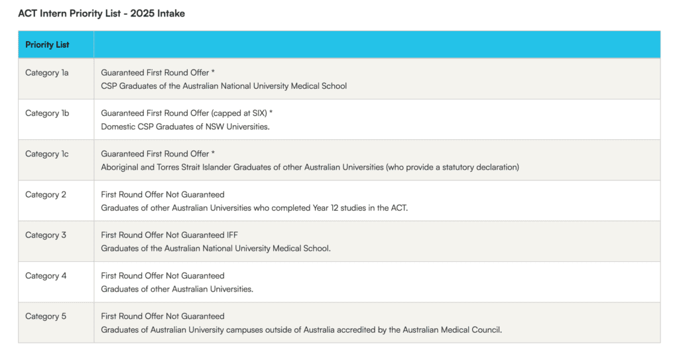Click the 'Category 4' cell

click(46, 276)
